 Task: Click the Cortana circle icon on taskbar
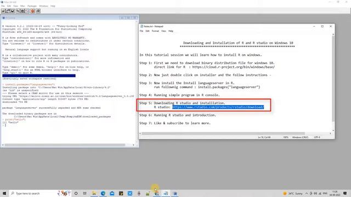click(x=76, y=193)
